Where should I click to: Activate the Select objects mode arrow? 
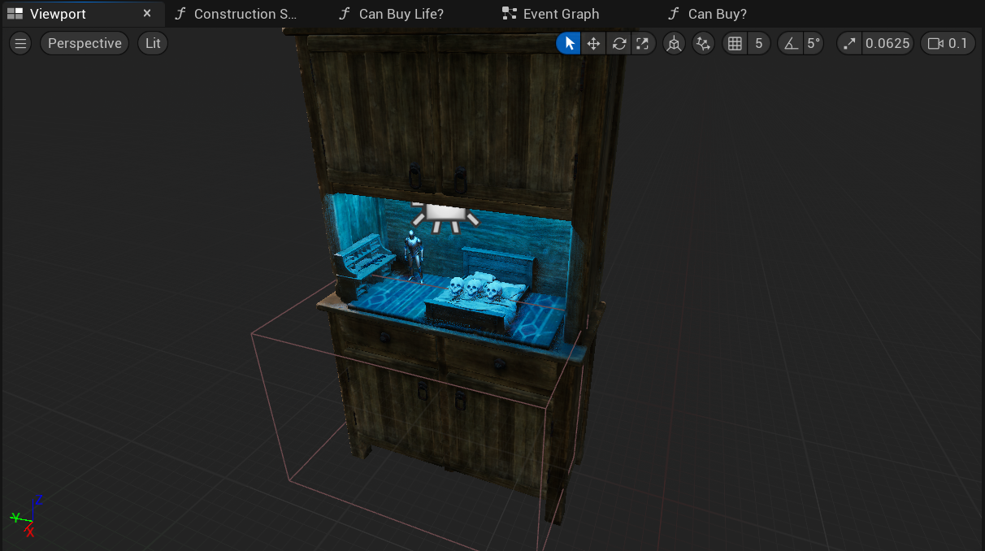pyautogui.click(x=569, y=44)
